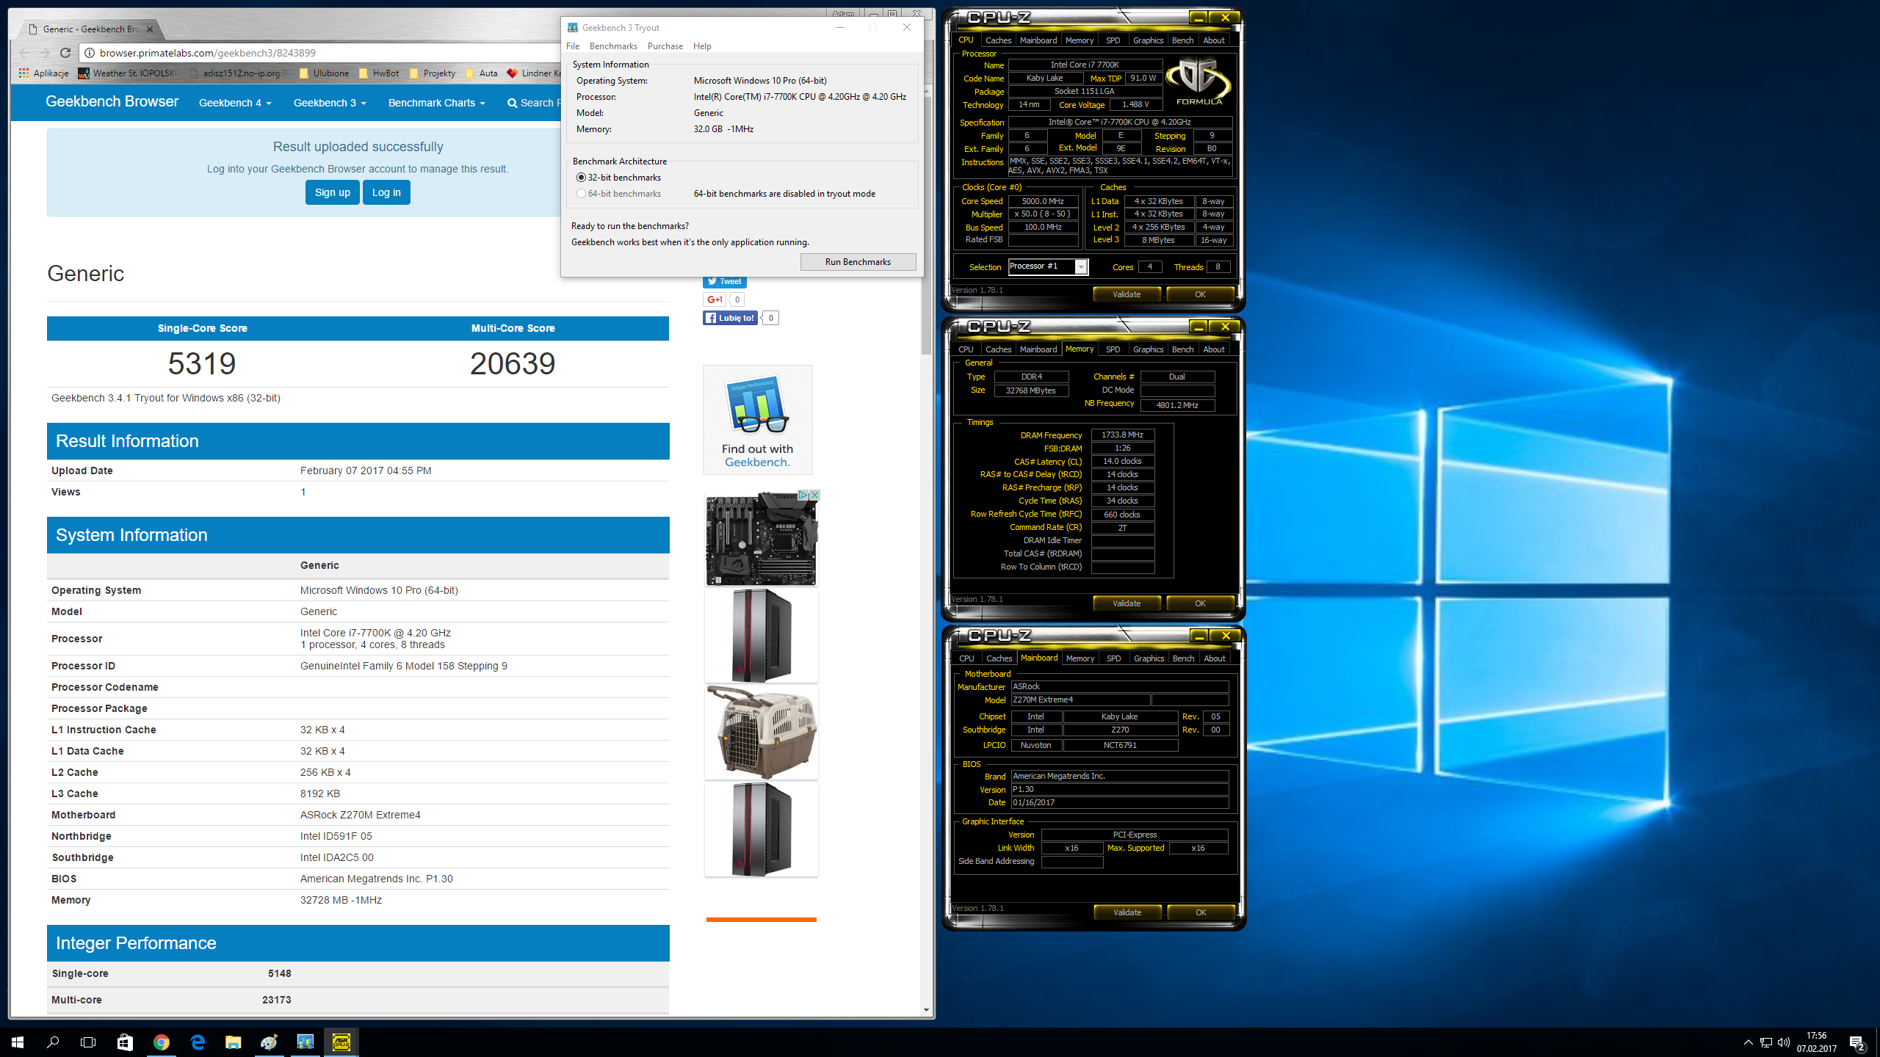Screen dimensions: 1880x1057
Task: Open File Explorer from taskbar
Action: pos(234,1042)
